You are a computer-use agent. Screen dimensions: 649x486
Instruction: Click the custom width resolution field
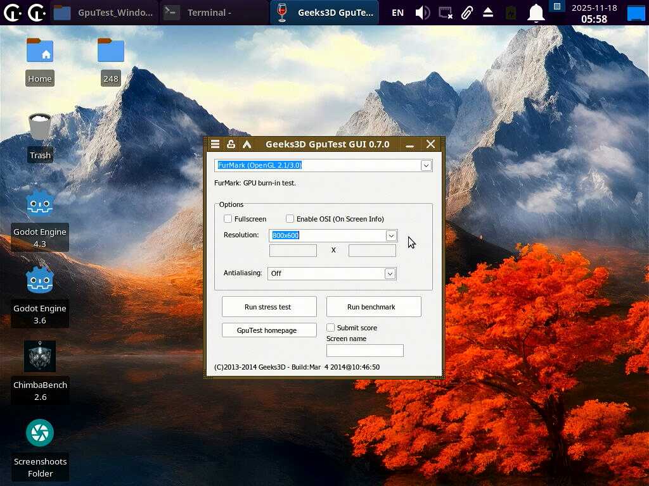point(293,251)
